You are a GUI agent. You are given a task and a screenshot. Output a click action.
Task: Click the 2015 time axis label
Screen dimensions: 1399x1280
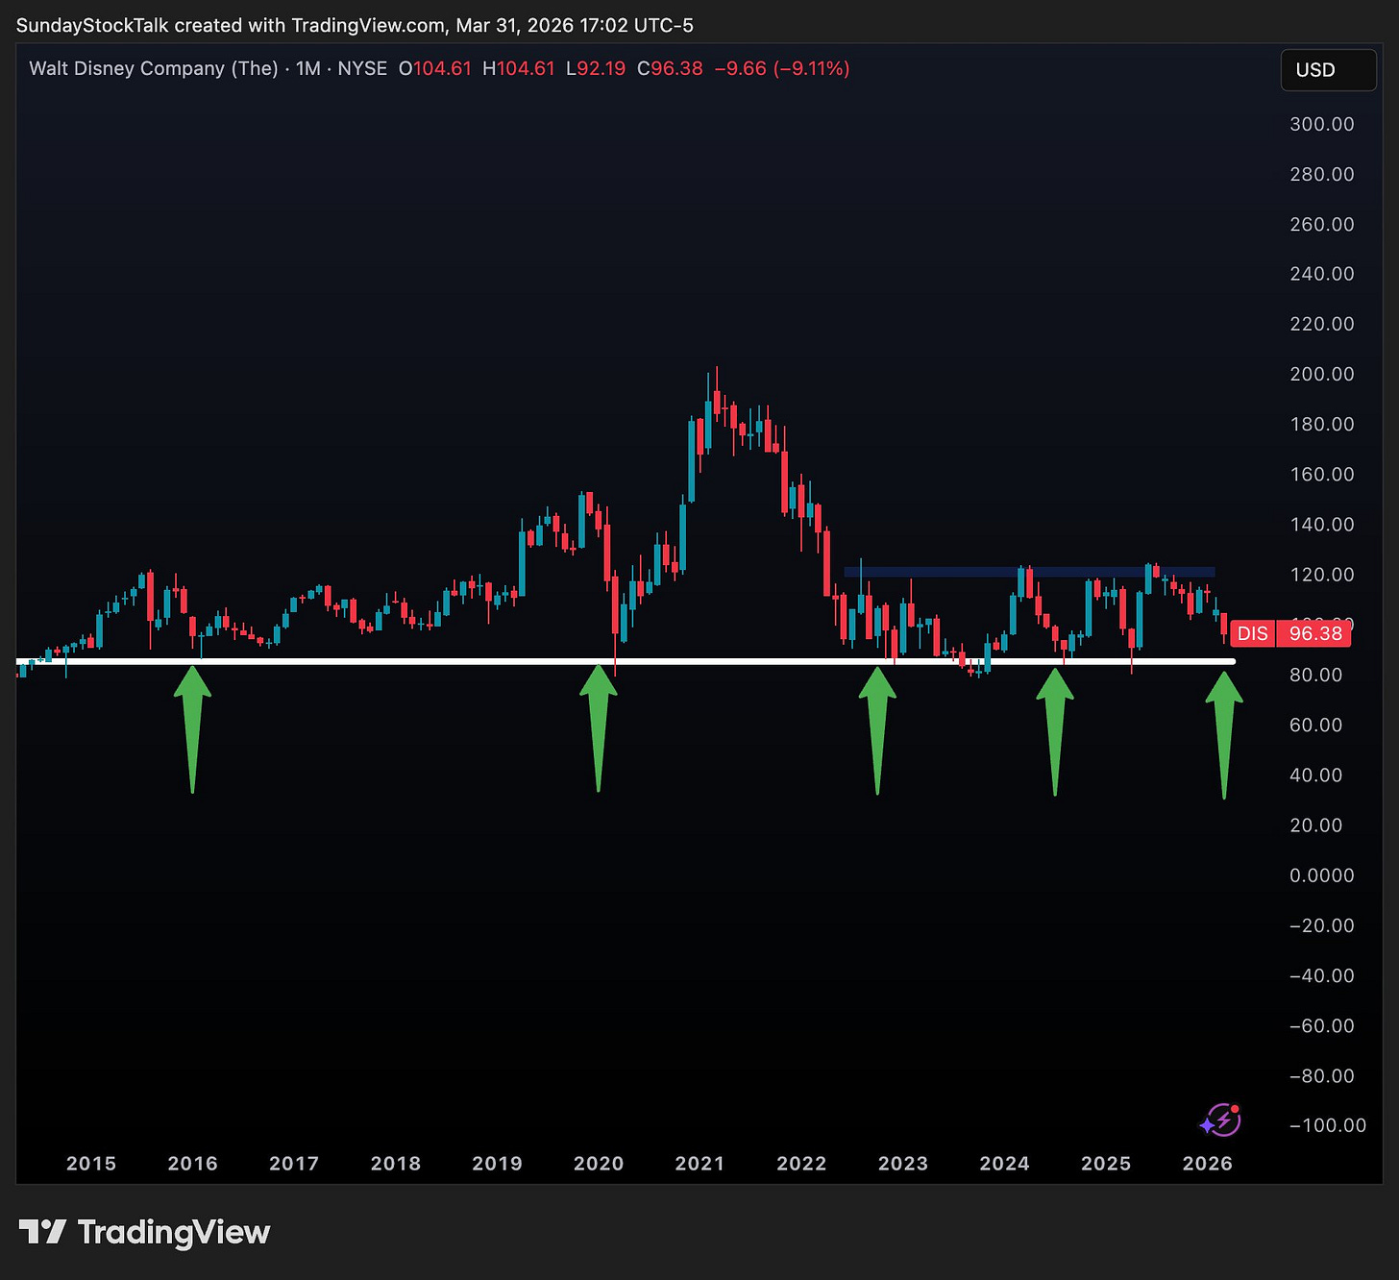[x=91, y=1164]
